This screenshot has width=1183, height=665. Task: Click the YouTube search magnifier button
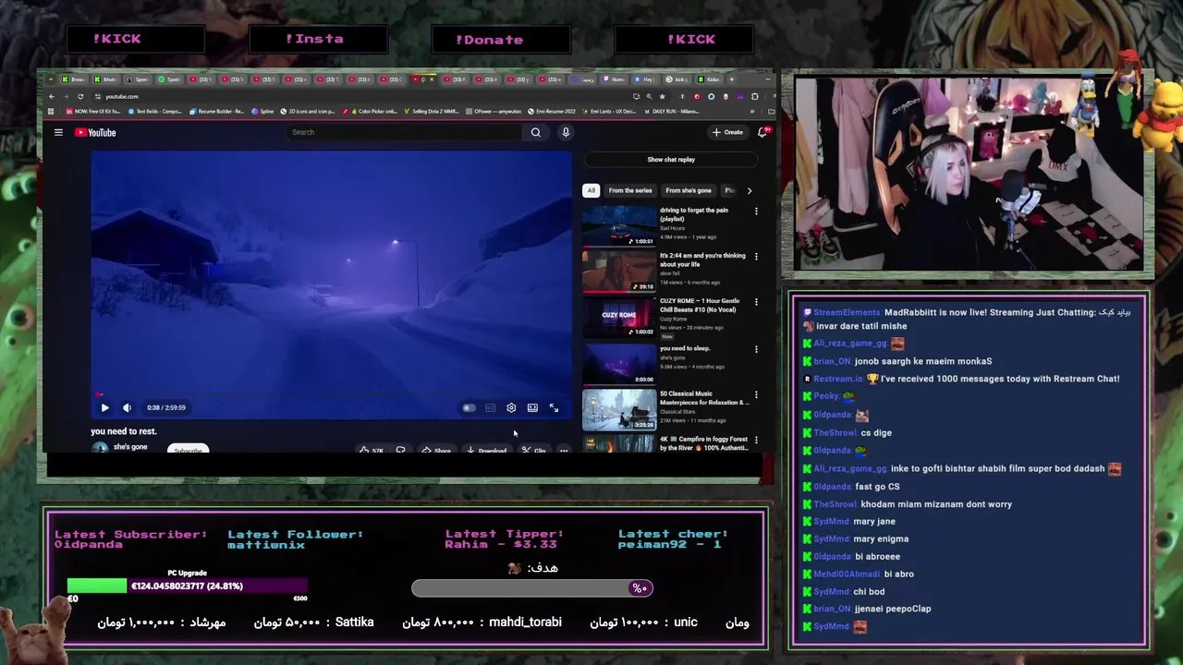tap(535, 132)
